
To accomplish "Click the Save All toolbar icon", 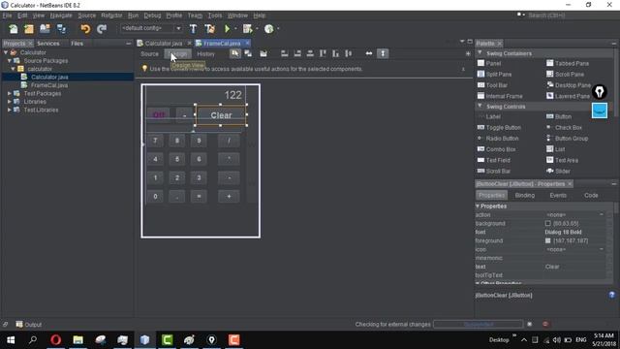I will tap(61, 29).
